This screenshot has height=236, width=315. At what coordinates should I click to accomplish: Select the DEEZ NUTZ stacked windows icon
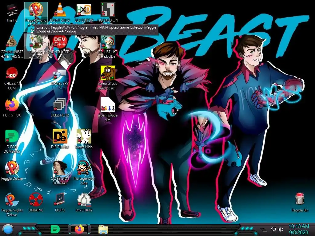pos(60,105)
